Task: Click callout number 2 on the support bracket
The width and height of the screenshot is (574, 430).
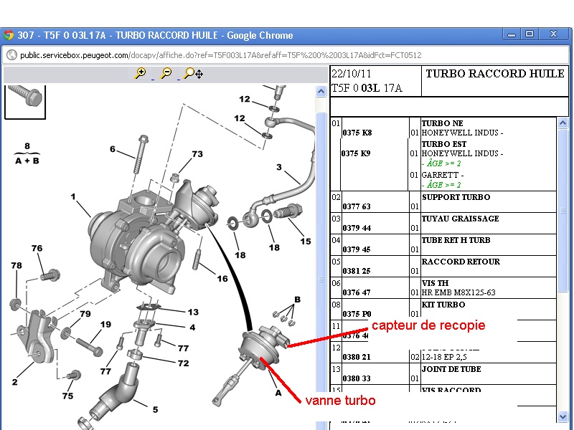Action: 14,382
